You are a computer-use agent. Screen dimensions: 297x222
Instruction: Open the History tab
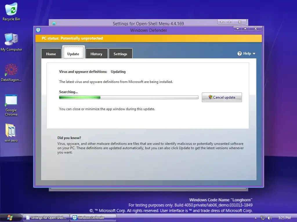[x=96, y=53]
